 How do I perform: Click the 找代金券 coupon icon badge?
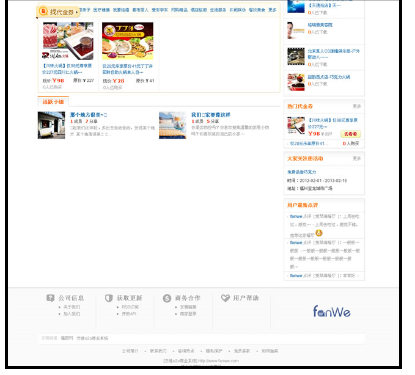43,12
